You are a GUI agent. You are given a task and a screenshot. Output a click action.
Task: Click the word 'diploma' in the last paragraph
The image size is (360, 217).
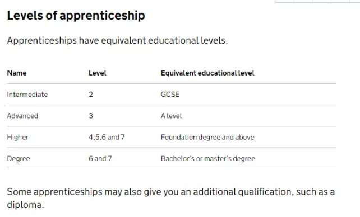coord(24,205)
